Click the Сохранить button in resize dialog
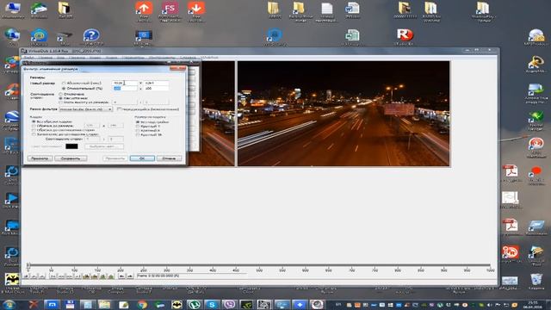Viewport: 551px width, 310px height. point(71,158)
